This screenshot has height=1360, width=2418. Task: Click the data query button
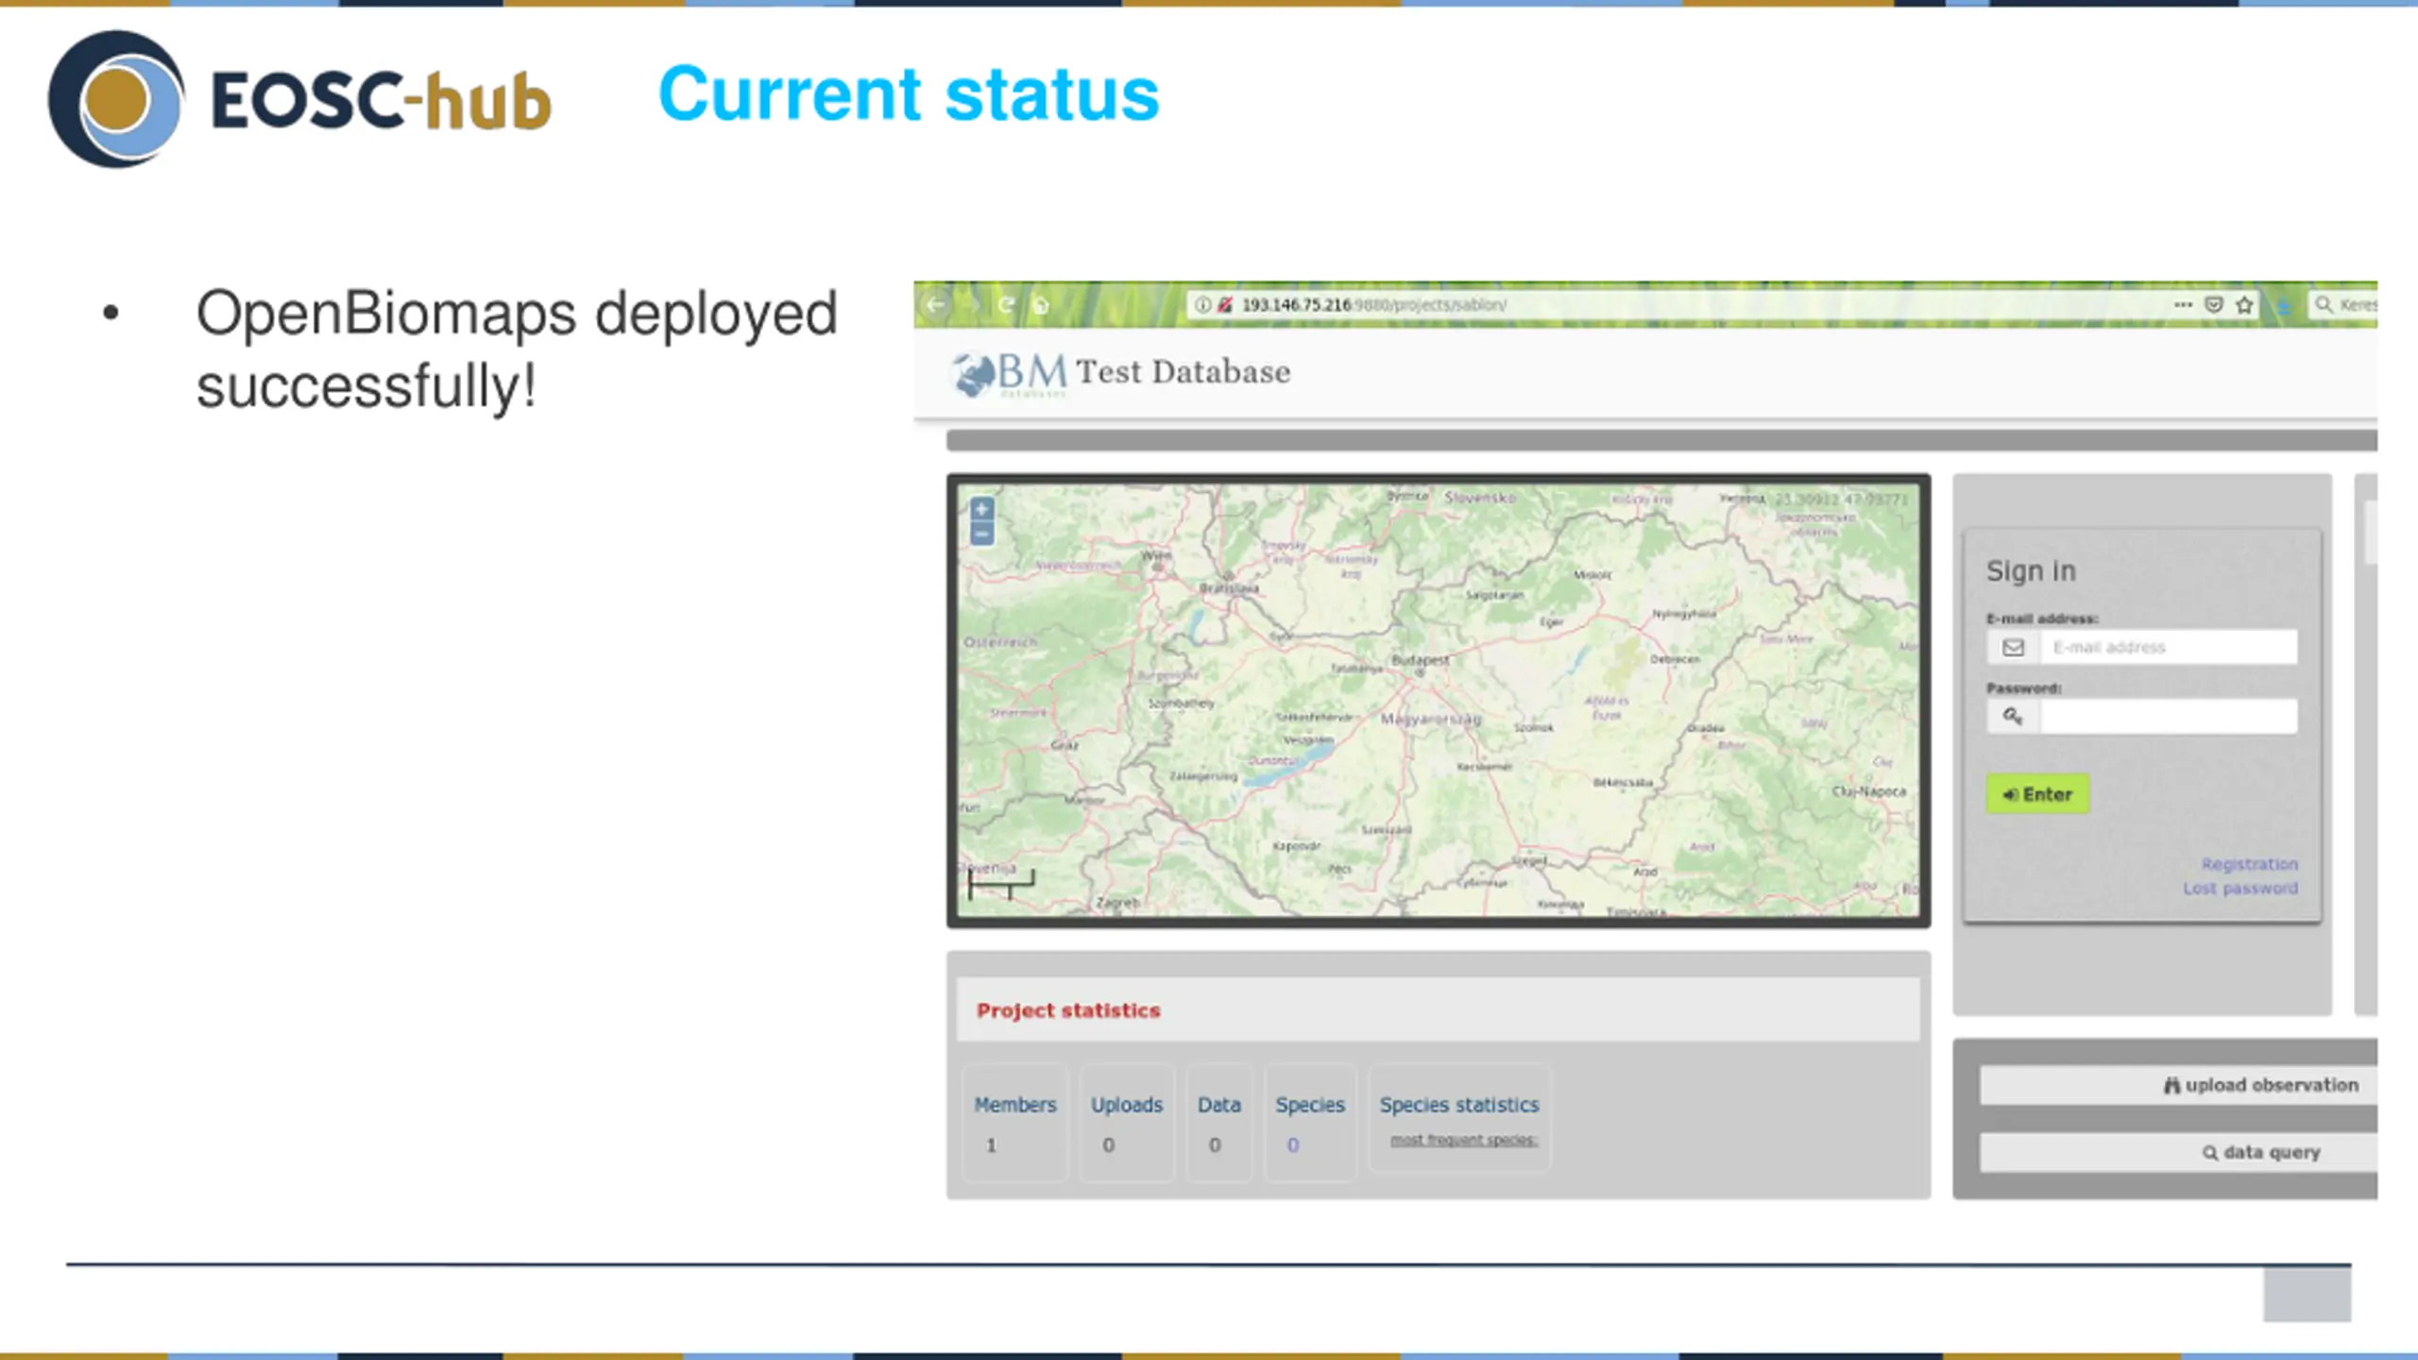point(2178,1152)
